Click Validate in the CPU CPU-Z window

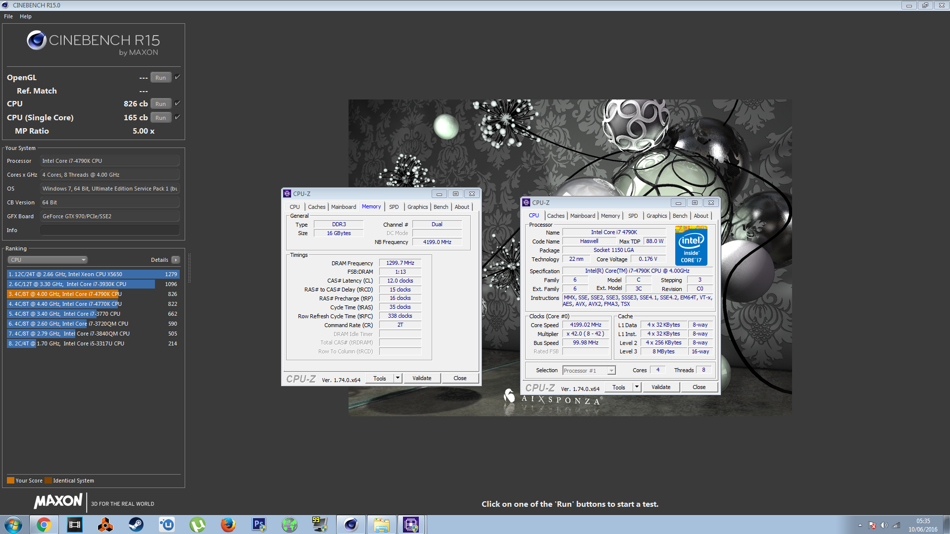coord(661,387)
